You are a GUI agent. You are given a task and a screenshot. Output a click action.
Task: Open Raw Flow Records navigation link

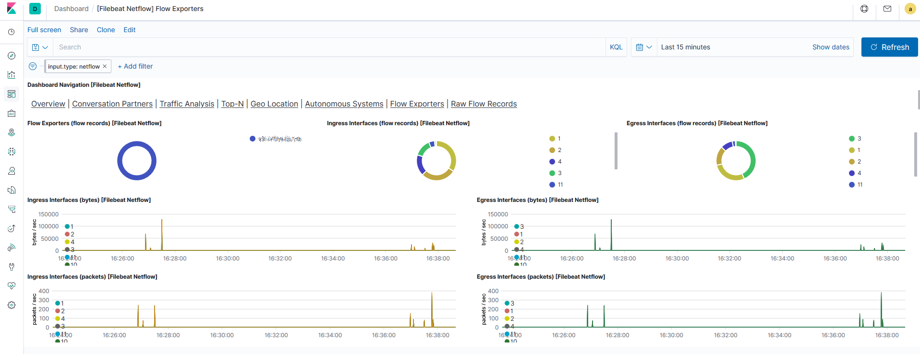pyautogui.click(x=484, y=104)
